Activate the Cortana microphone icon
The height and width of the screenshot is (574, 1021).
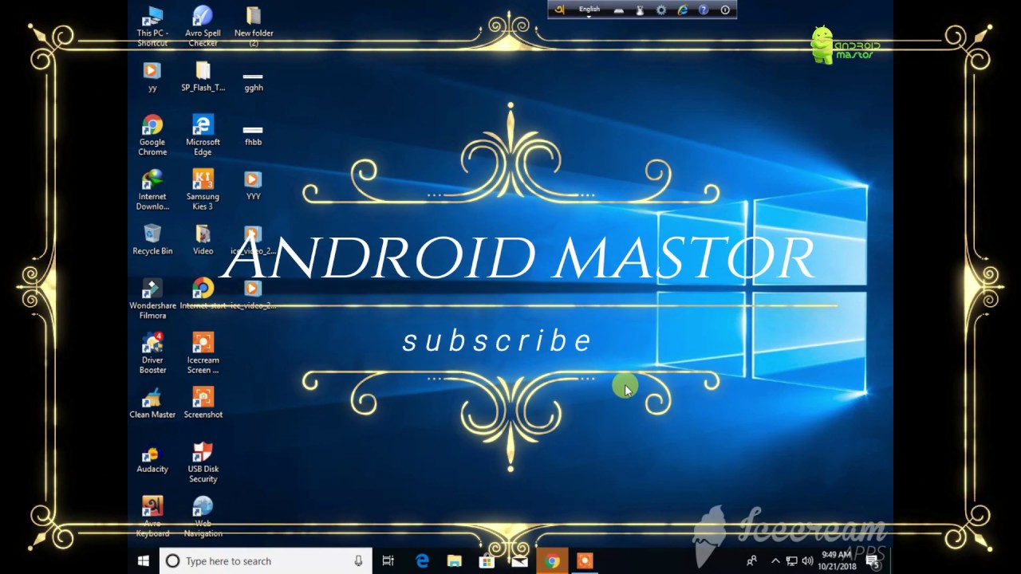[x=358, y=561]
